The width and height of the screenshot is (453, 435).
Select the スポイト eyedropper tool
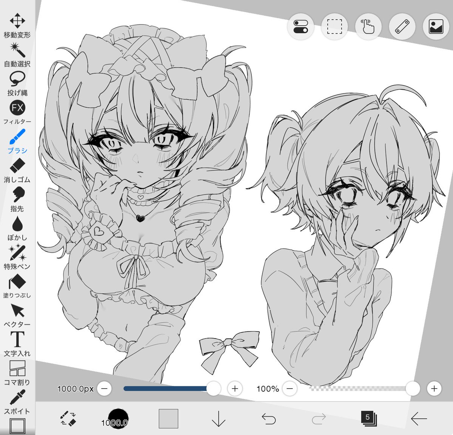click(17, 402)
